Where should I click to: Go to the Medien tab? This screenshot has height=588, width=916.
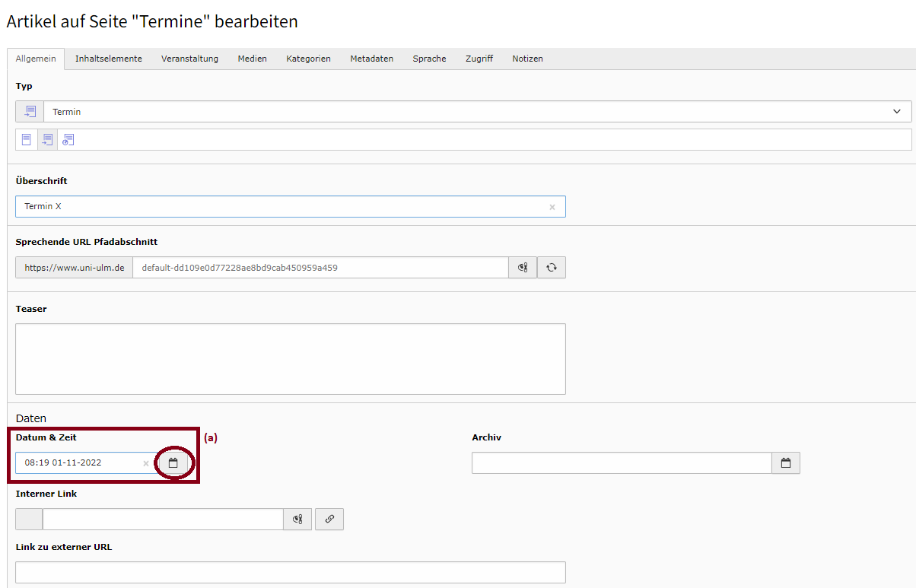[252, 59]
